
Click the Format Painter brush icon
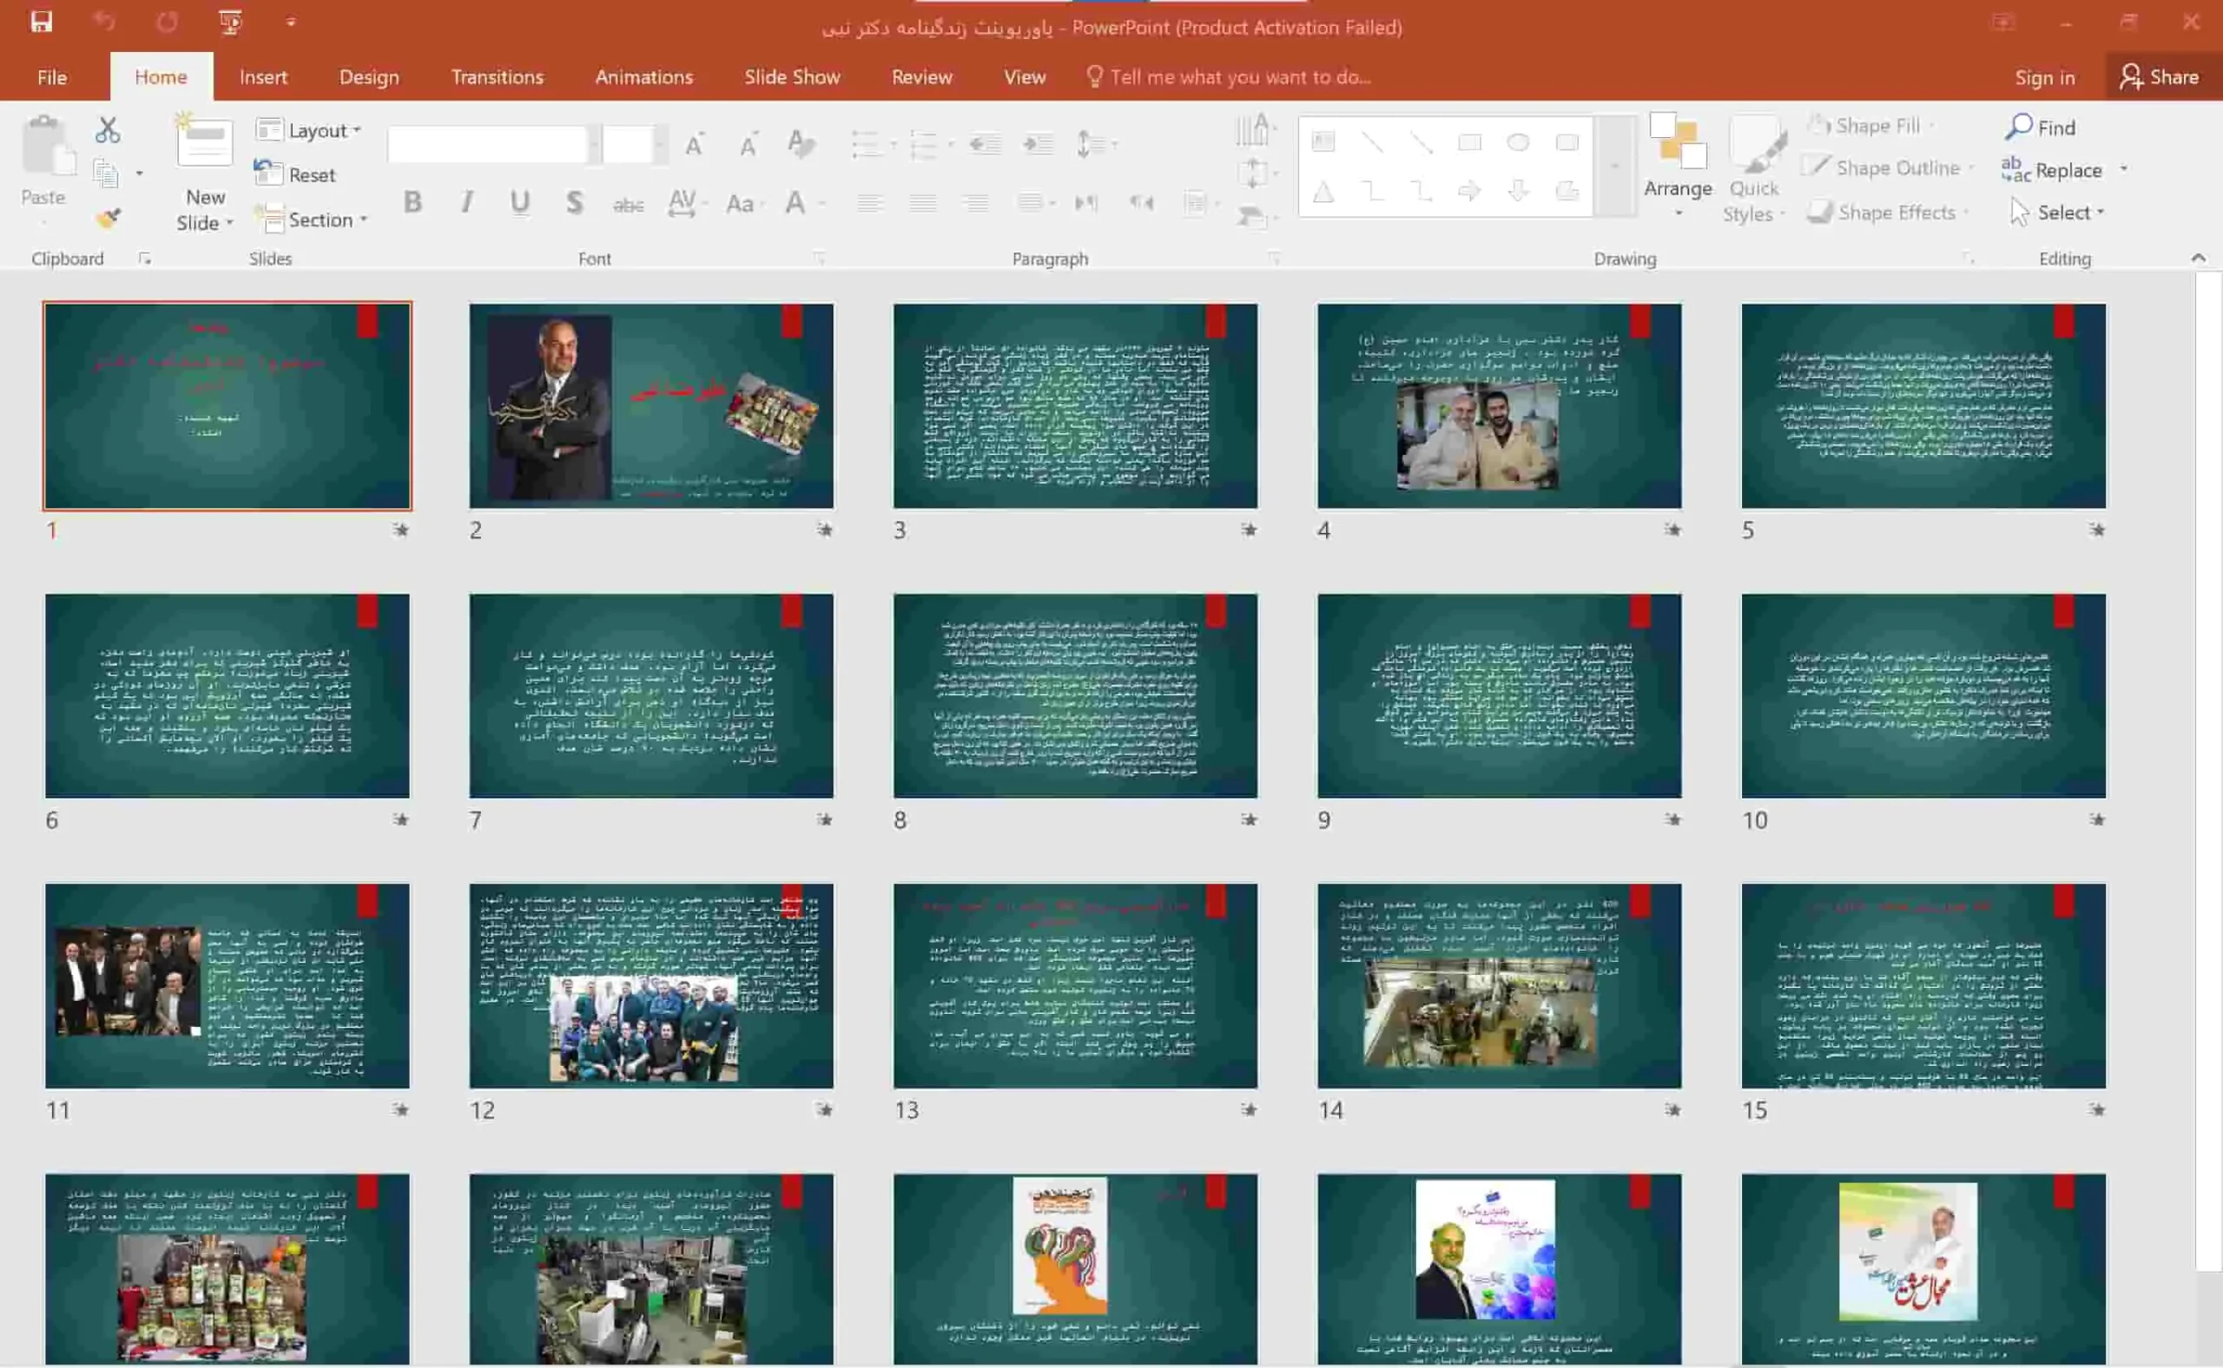click(109, 218)
